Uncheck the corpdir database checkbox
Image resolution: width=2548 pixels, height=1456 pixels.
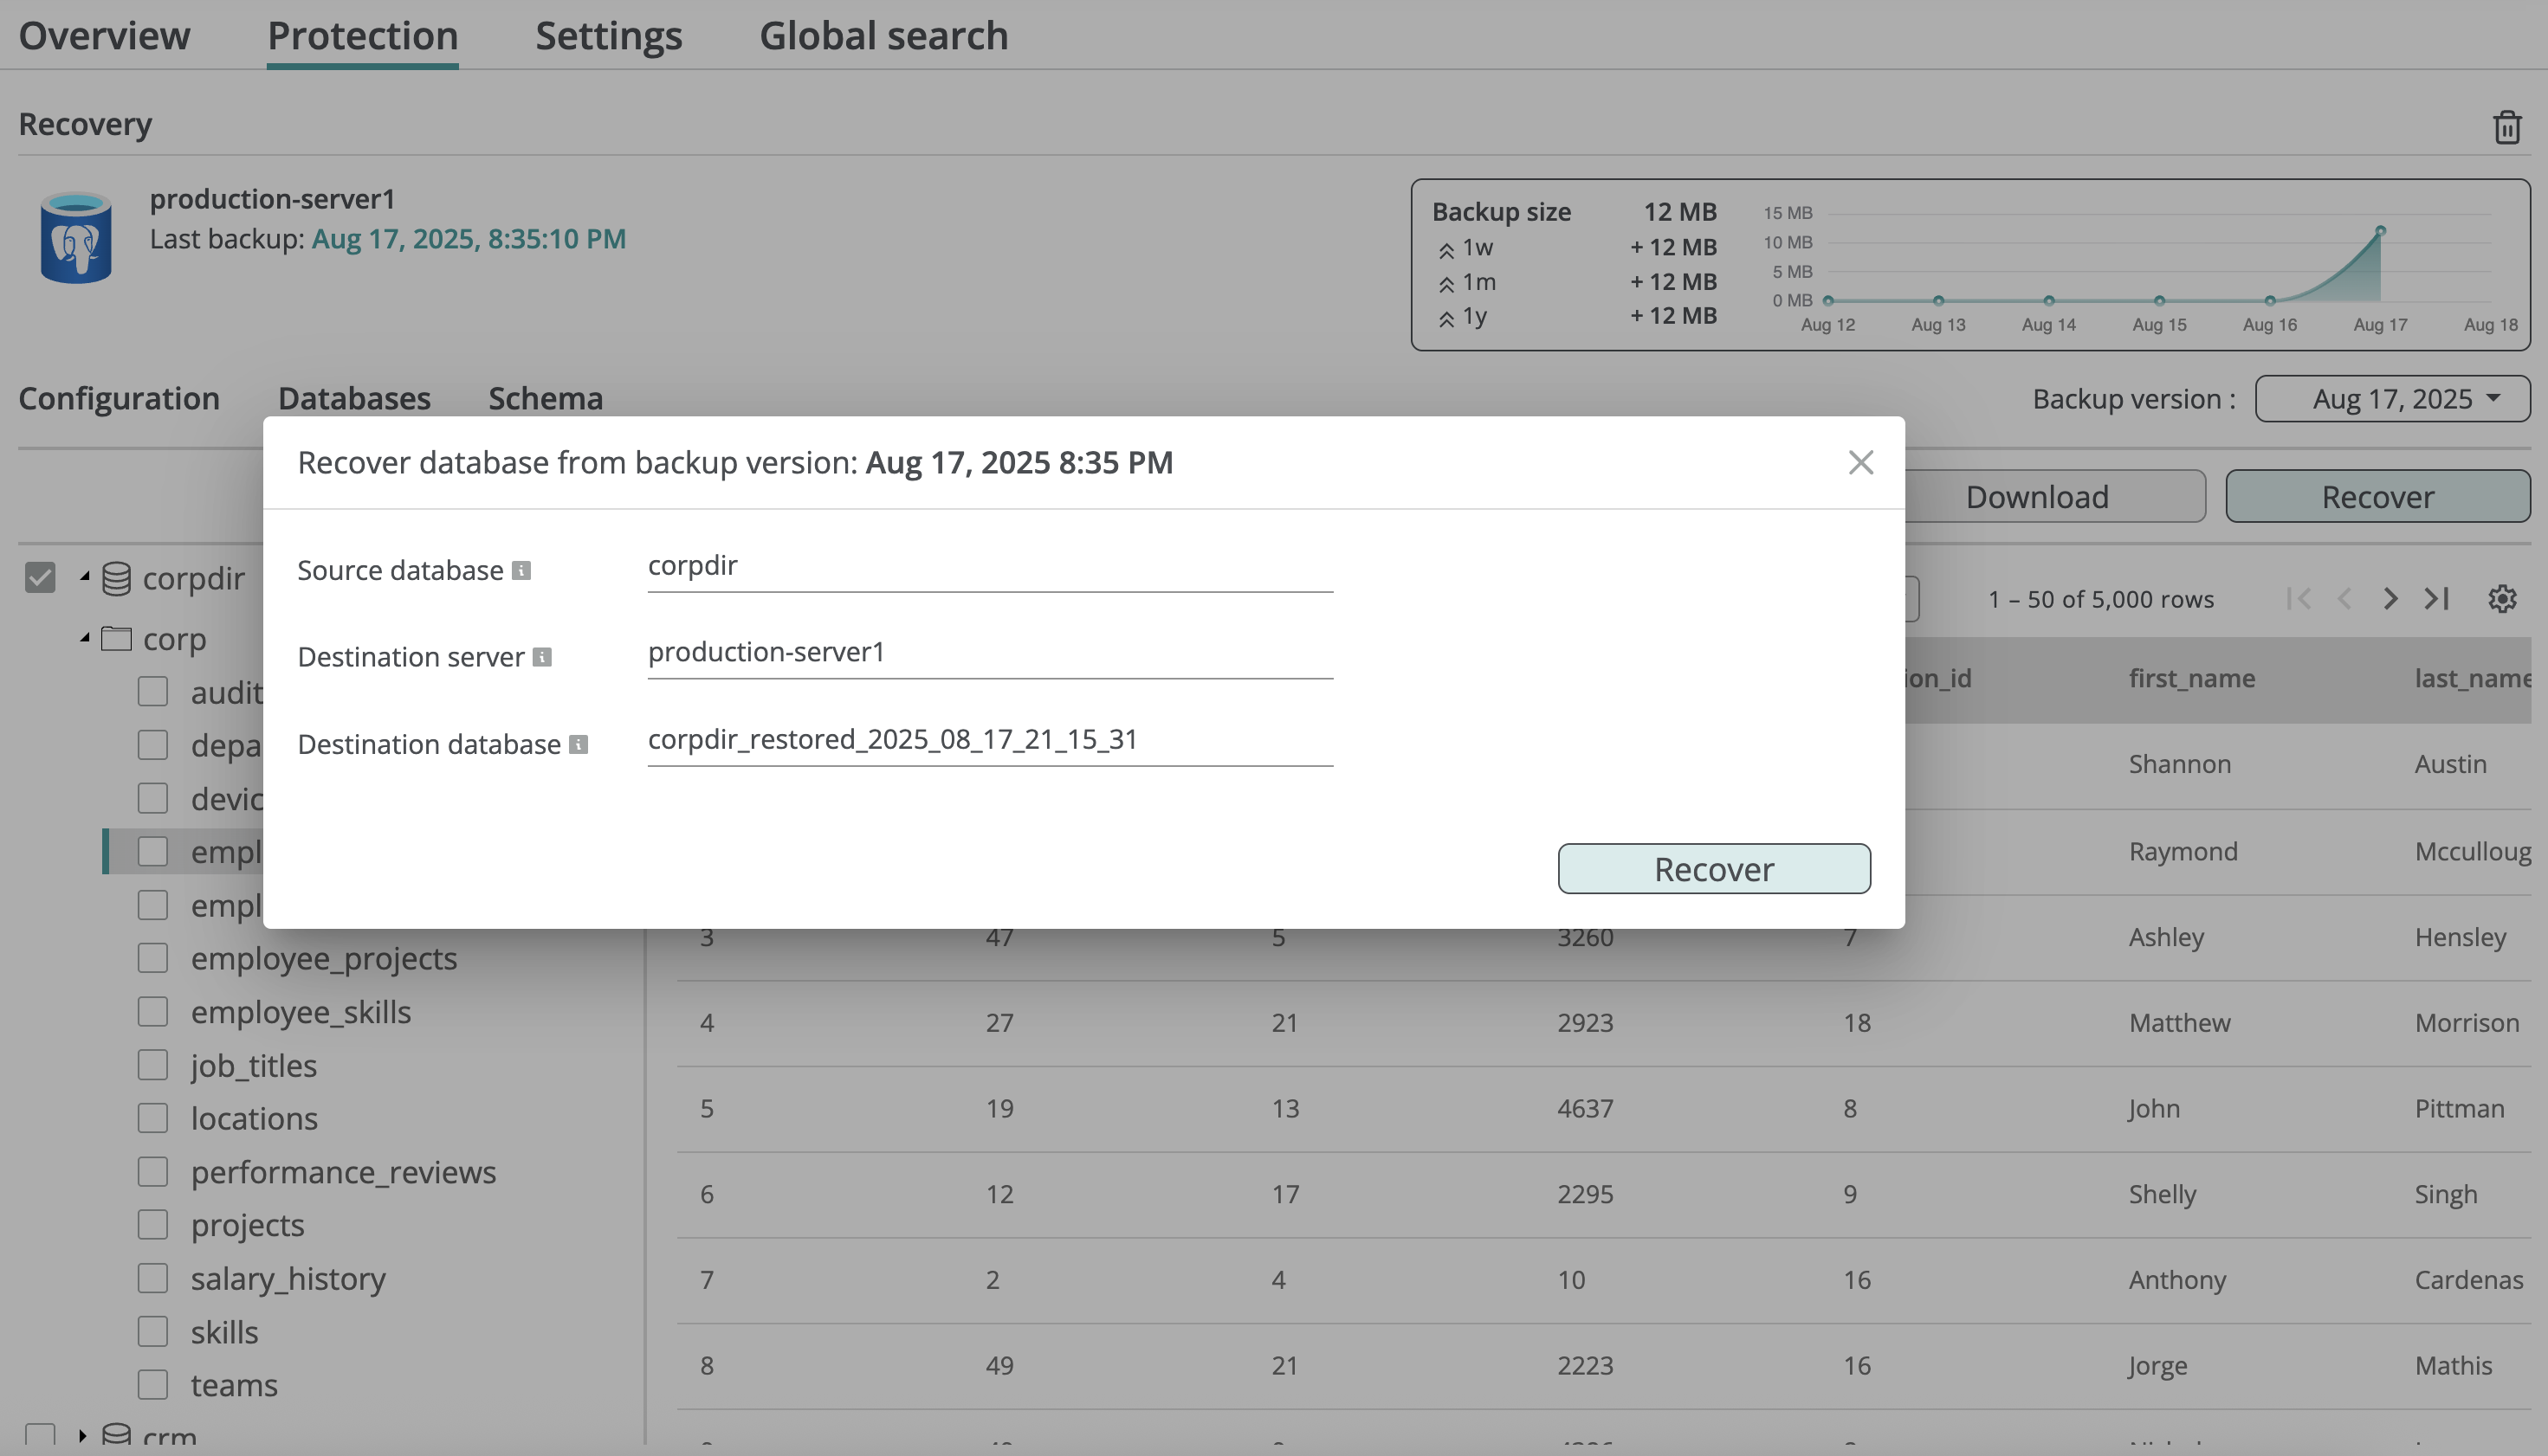[40, 578]
